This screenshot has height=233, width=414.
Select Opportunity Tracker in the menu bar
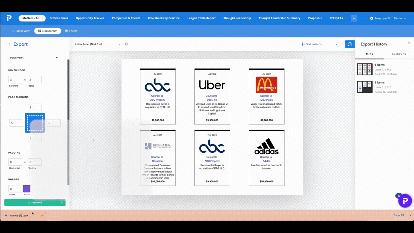[90, 18]
